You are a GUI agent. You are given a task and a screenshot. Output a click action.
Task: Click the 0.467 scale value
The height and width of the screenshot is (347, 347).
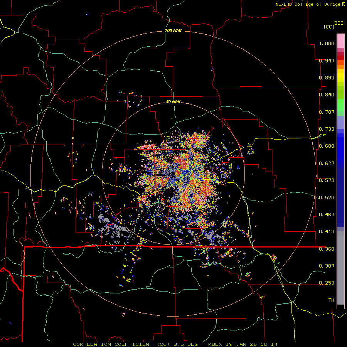327,215
